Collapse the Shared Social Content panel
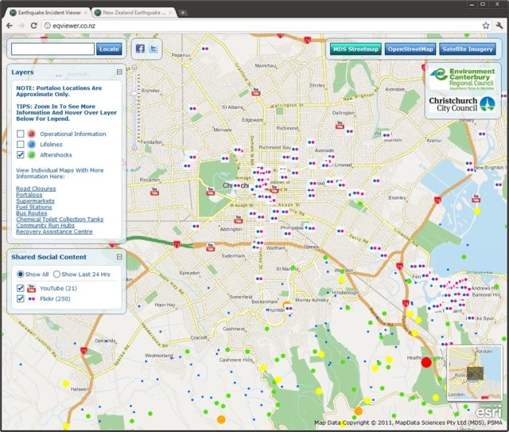Screen dimensions: 509x432 pyautogui.click(x=119, y=257)
